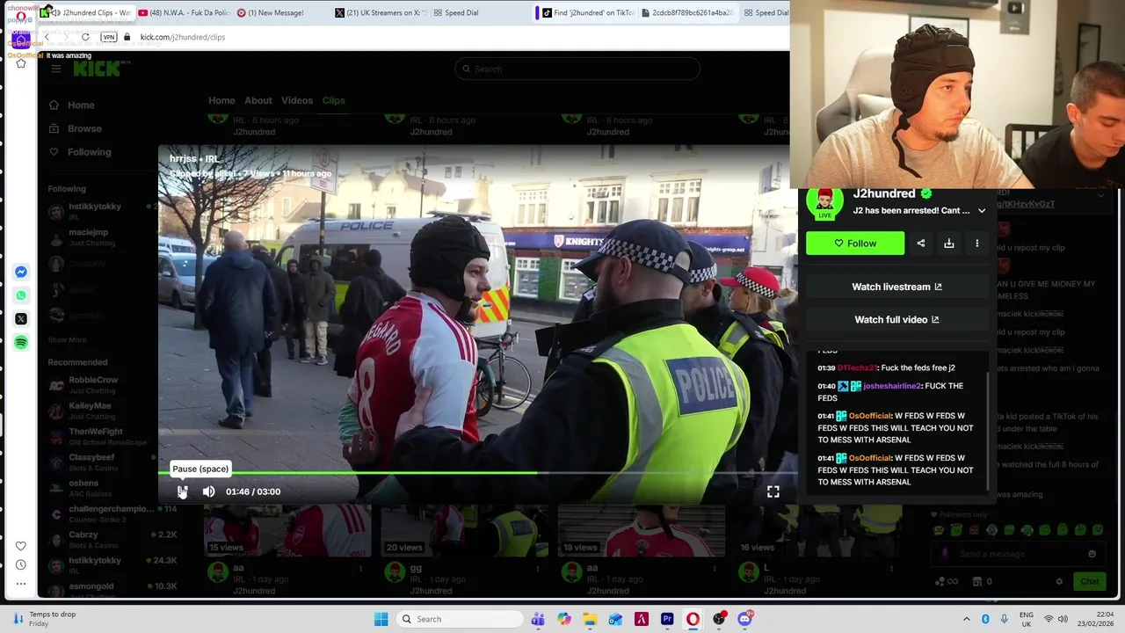This screenshot has width=1125, height=633.
Task: Toggle the VPN badge in address bar
Action: (x=109, y=37)
